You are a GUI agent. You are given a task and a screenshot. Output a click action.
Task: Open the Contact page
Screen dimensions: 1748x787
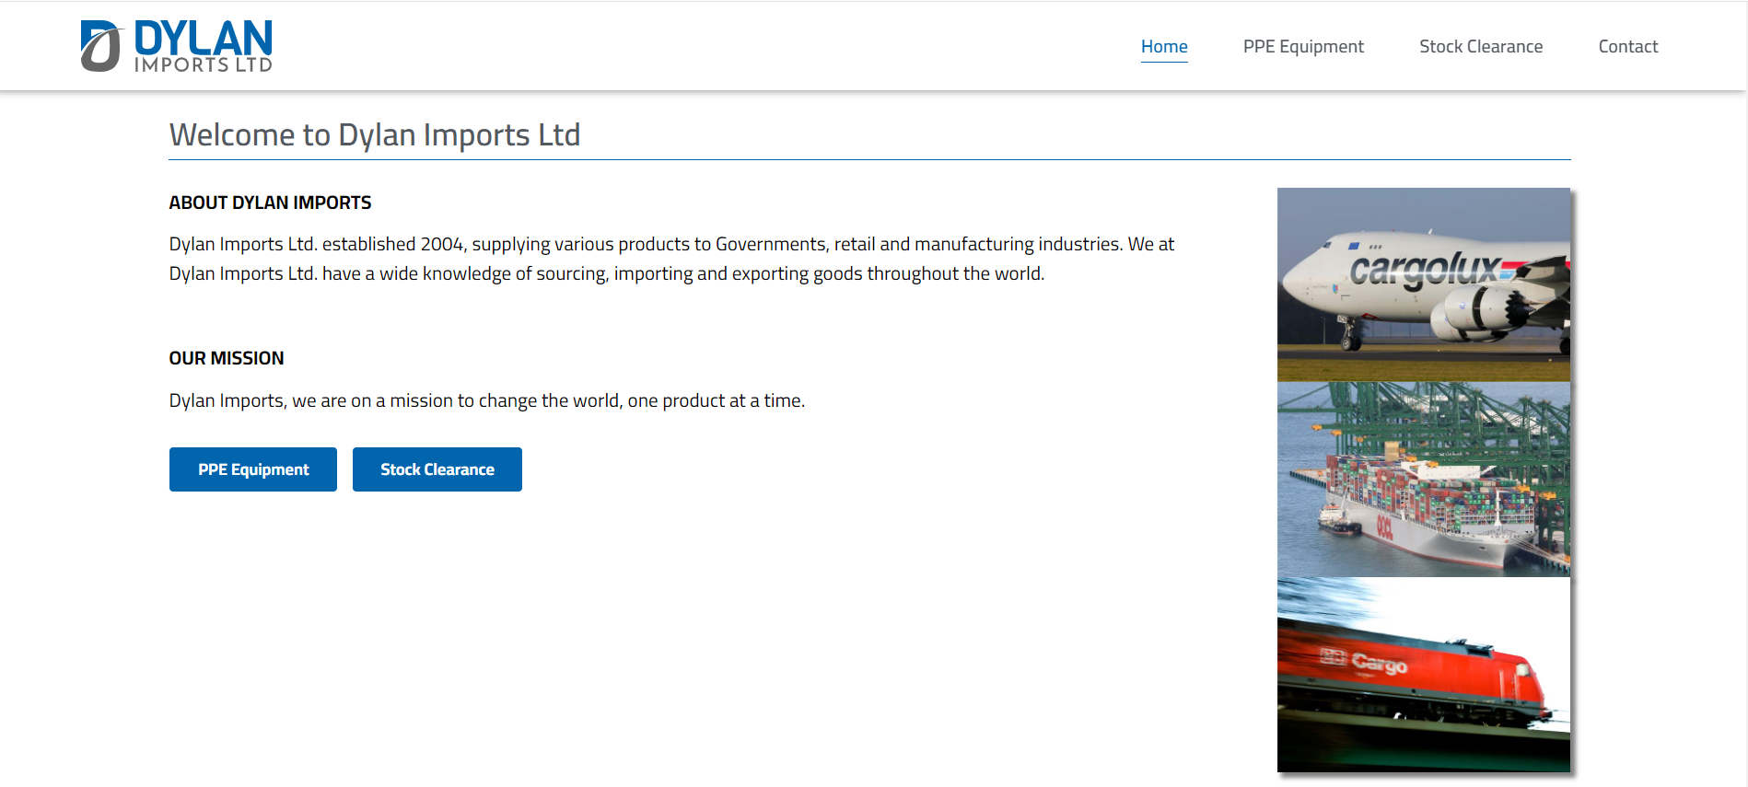[x=1627, y=46]
